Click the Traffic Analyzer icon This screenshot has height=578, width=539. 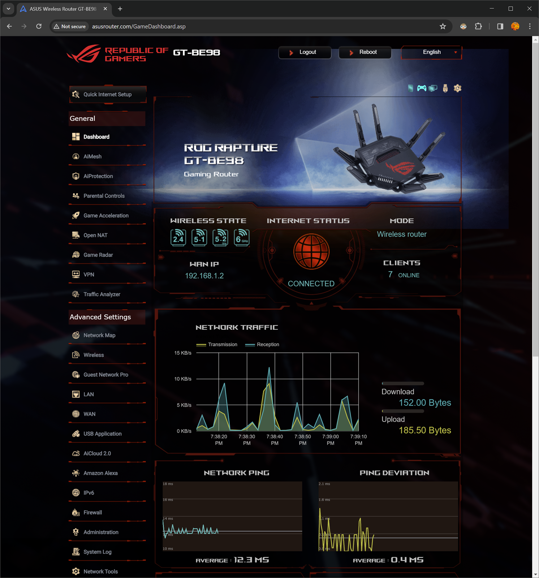(x=76, y=294)
